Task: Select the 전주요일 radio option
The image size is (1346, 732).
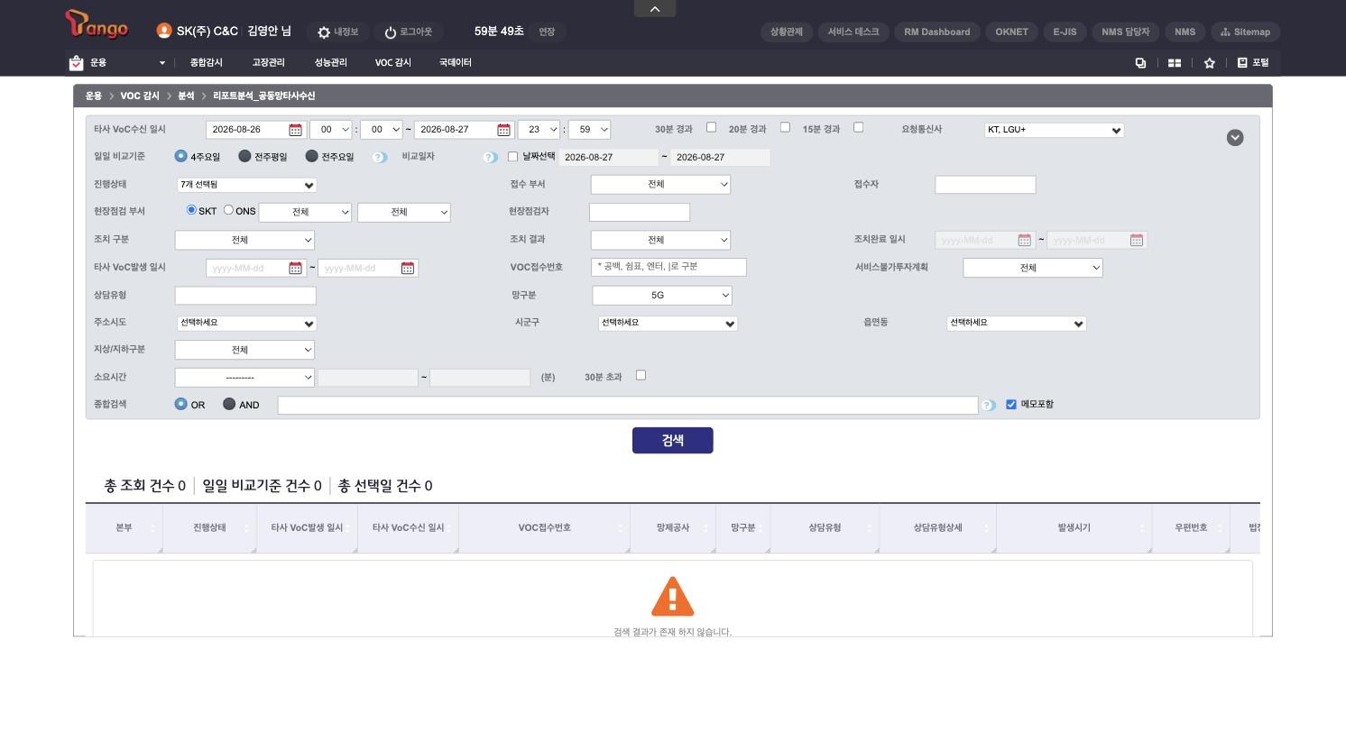Action: [312, 156]
